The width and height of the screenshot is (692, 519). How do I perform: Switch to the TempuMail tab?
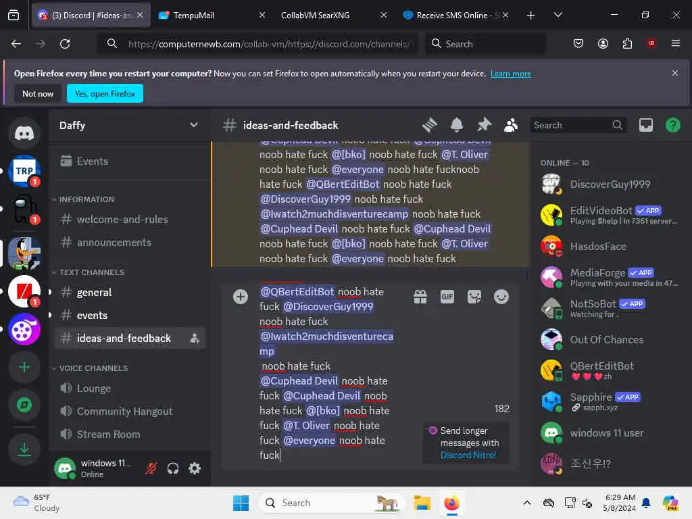point(211,15)
